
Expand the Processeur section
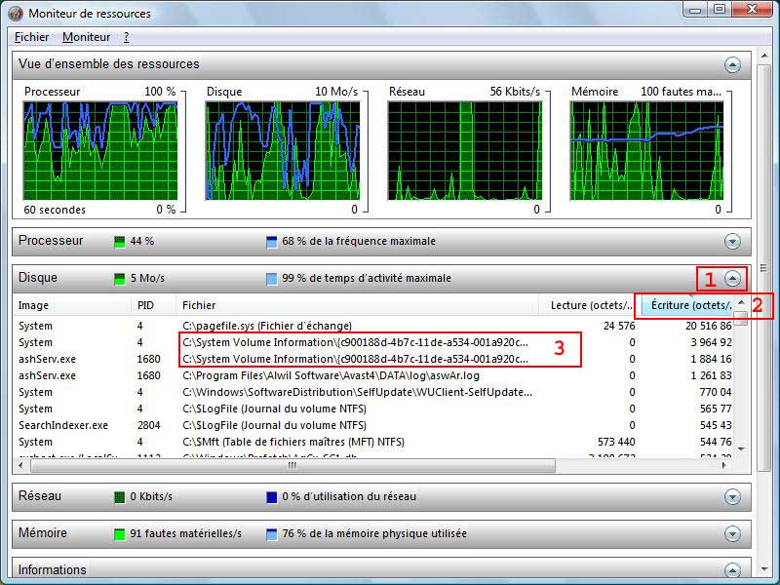pos(732,241)
